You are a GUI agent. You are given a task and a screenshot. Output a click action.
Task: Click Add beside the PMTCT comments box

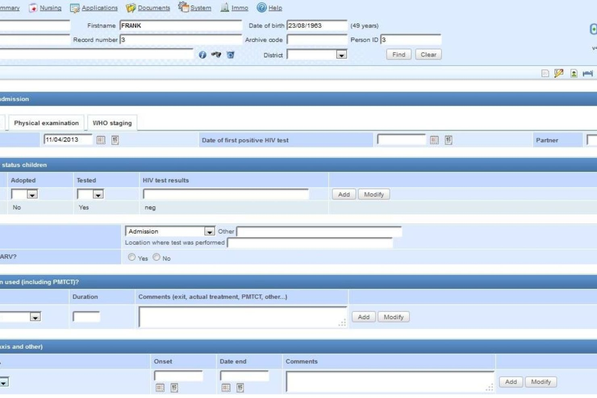point(363,317)
